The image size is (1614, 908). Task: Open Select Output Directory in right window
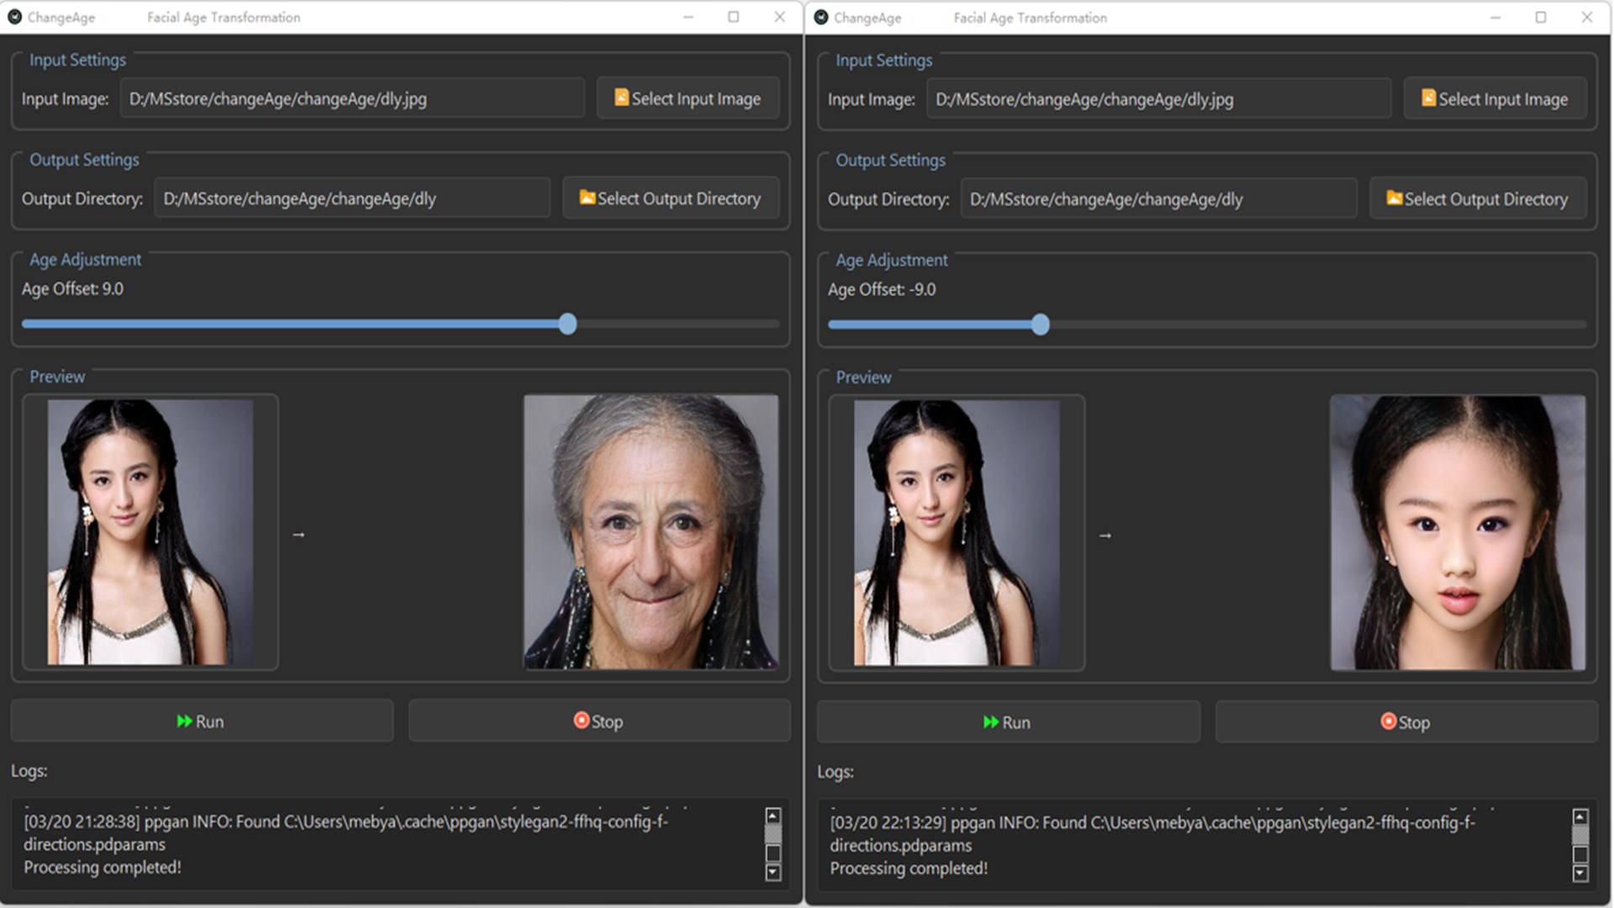[1477, 199]
